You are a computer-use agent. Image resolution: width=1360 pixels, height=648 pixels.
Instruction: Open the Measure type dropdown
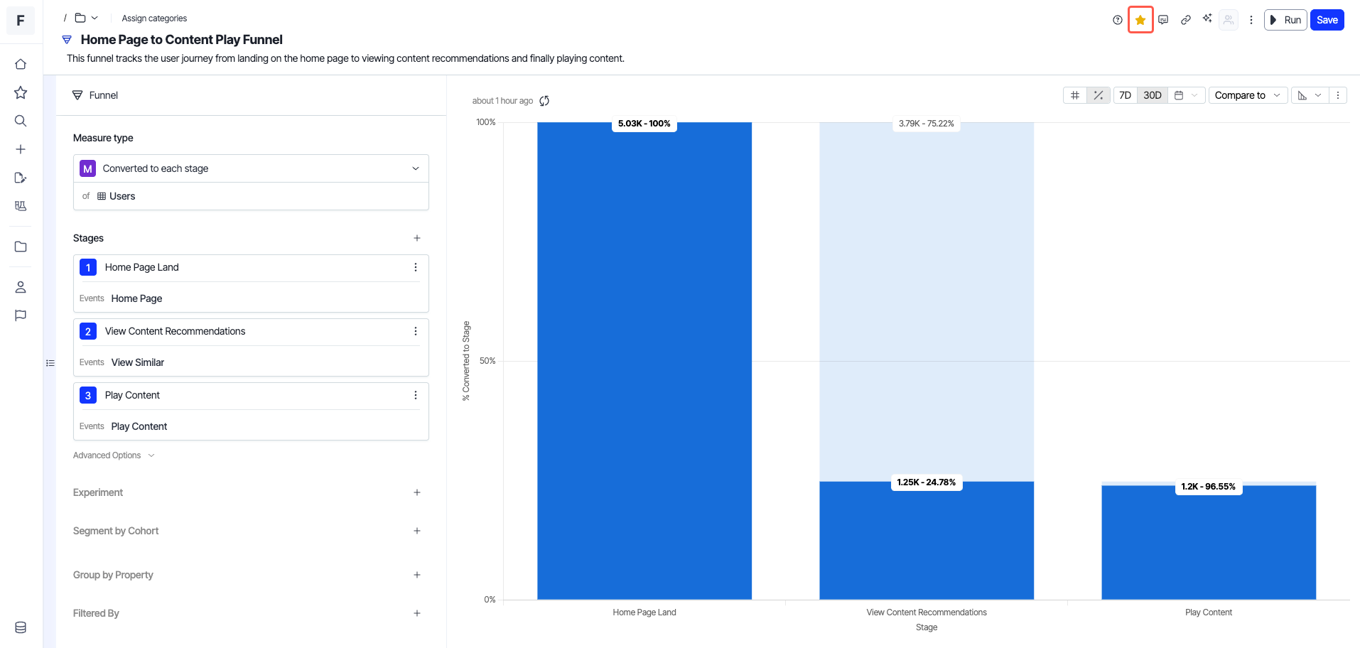point(251,168)
